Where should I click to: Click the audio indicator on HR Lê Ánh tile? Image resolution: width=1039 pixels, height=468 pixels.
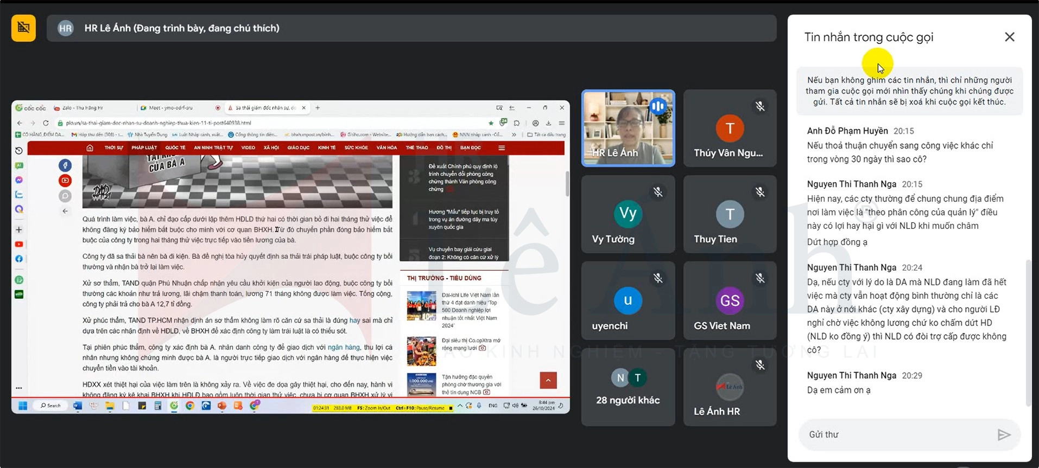[x=658, y=107]
